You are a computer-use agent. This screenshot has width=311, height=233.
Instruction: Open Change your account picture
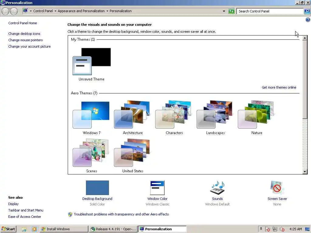[x=29, y=46]
